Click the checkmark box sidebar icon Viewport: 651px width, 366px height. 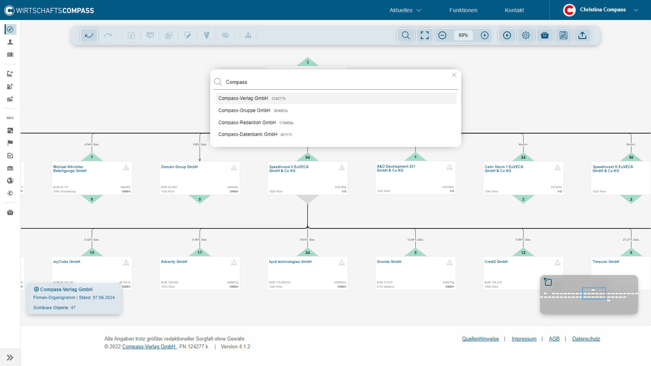(x=10, y=156)
